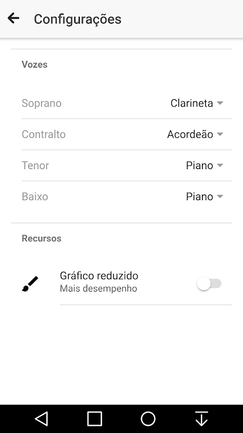This screenshot has height=433, width=243.
Task: Tap the Android back triangle button
Action: [41, 419]
